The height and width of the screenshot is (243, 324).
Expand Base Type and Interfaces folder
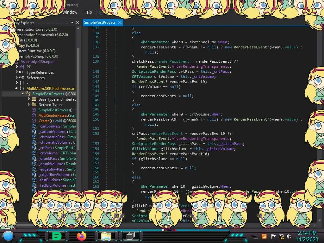[29, 99]
